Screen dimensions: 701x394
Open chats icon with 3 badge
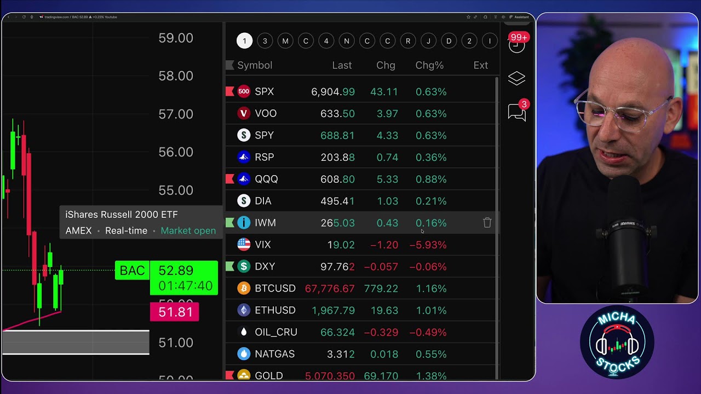coord(517,111)
